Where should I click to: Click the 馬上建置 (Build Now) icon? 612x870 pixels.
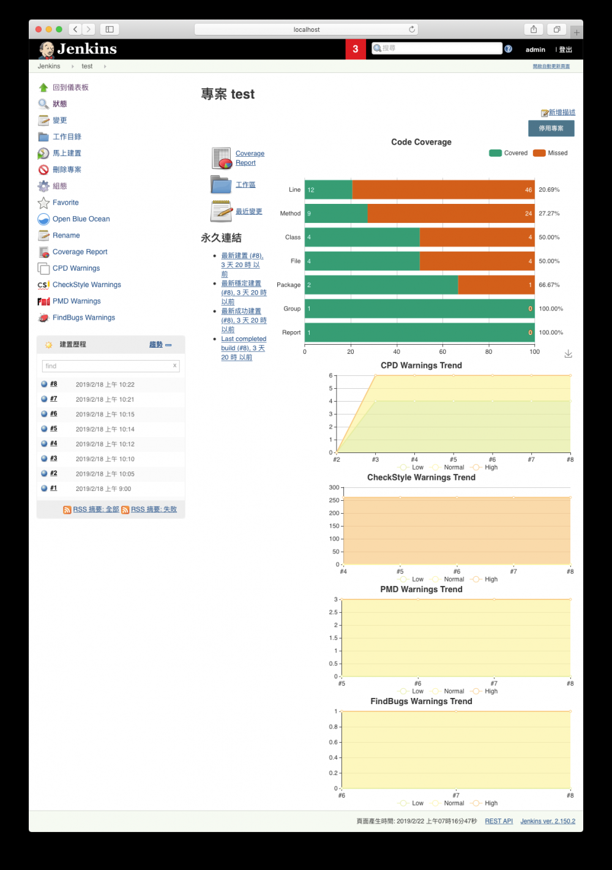[x=43, y=153]
